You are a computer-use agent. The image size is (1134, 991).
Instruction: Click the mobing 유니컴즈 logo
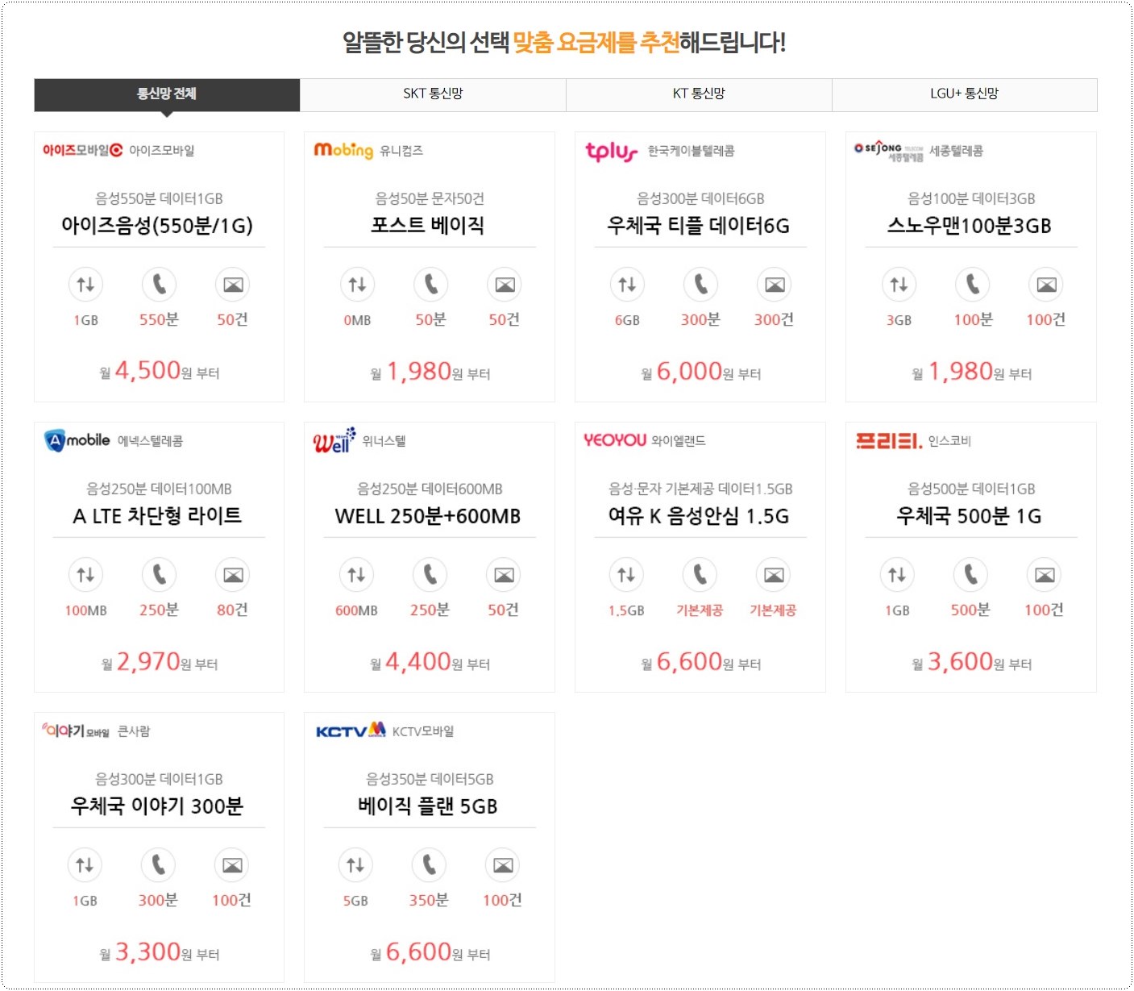pos(343,150)
